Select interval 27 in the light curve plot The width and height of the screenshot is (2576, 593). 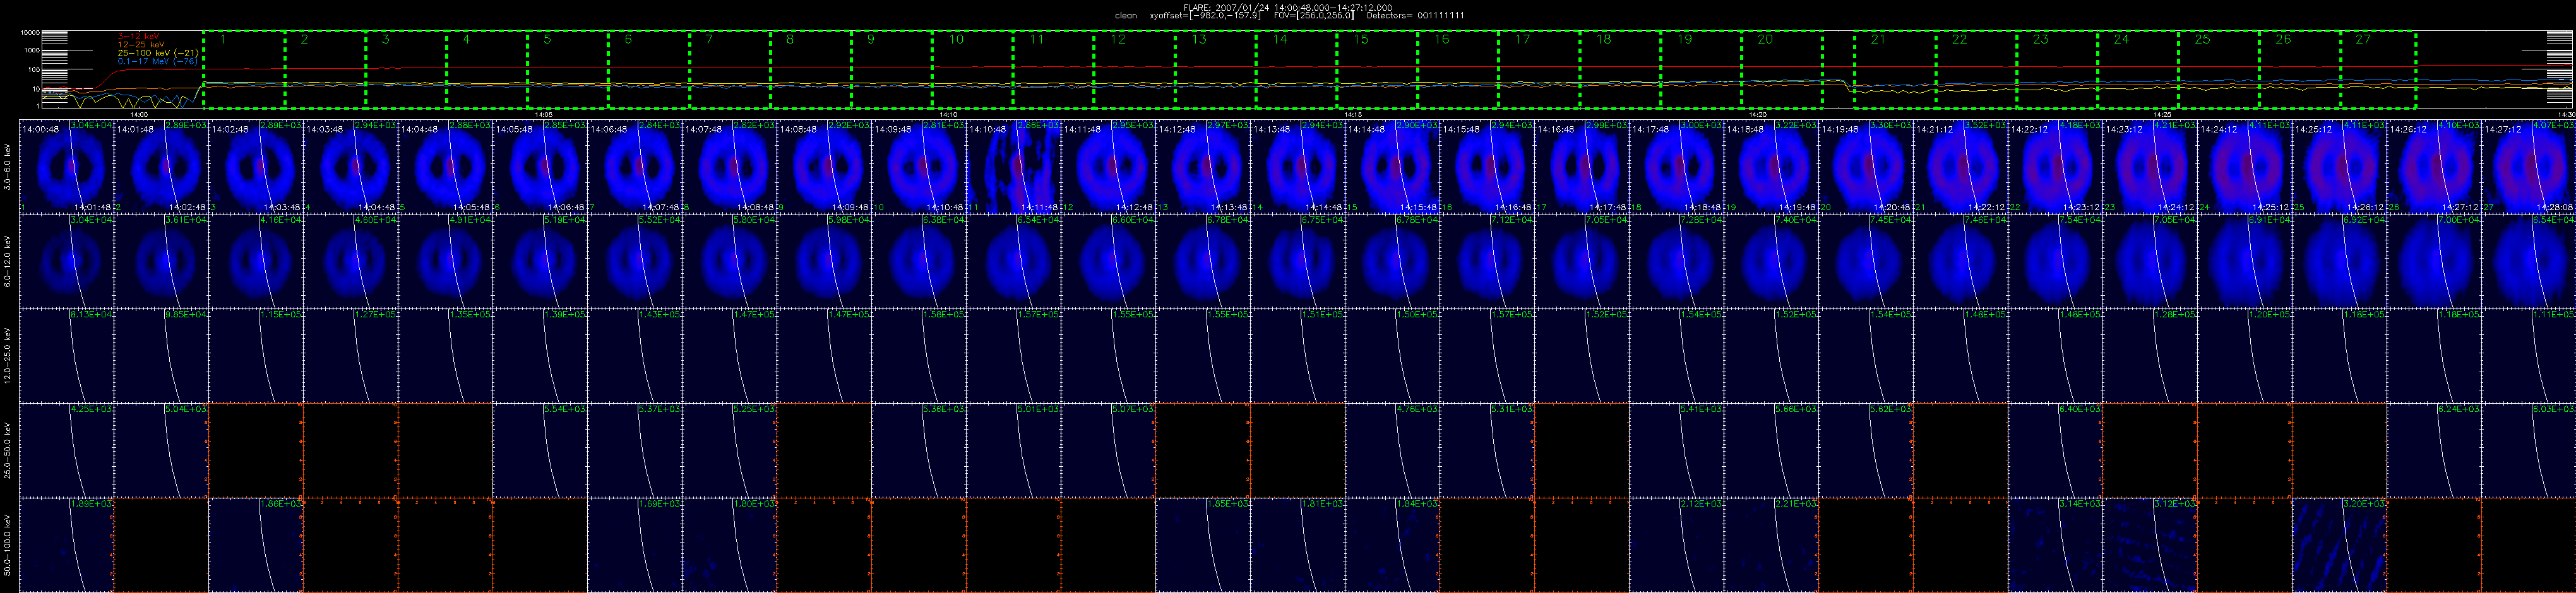[x=2378, y=69]
